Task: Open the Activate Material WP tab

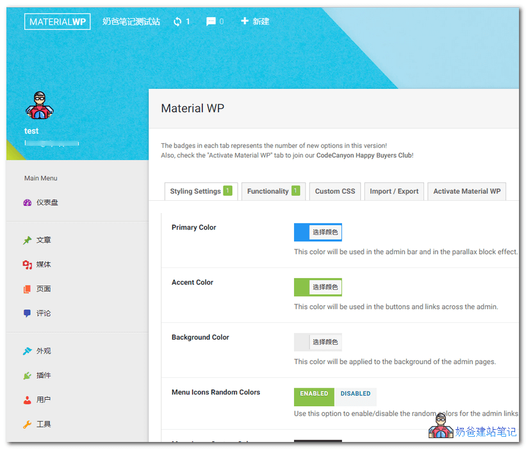Action: pyautogui.click(x=466, y=191)
